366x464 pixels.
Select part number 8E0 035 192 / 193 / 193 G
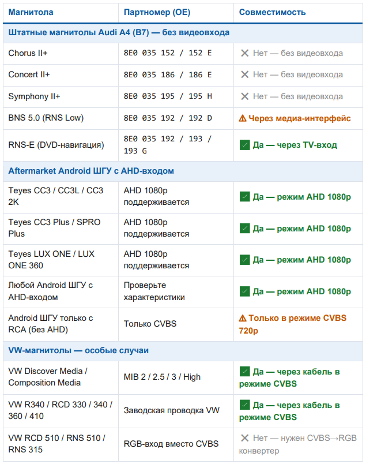coord(168,145)
